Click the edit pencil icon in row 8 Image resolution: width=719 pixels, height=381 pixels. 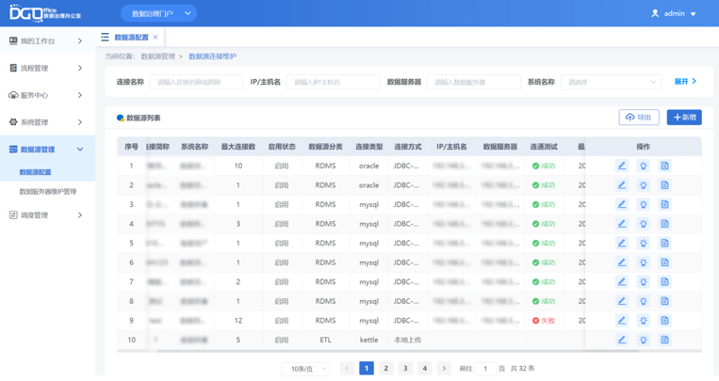(621, 301)
